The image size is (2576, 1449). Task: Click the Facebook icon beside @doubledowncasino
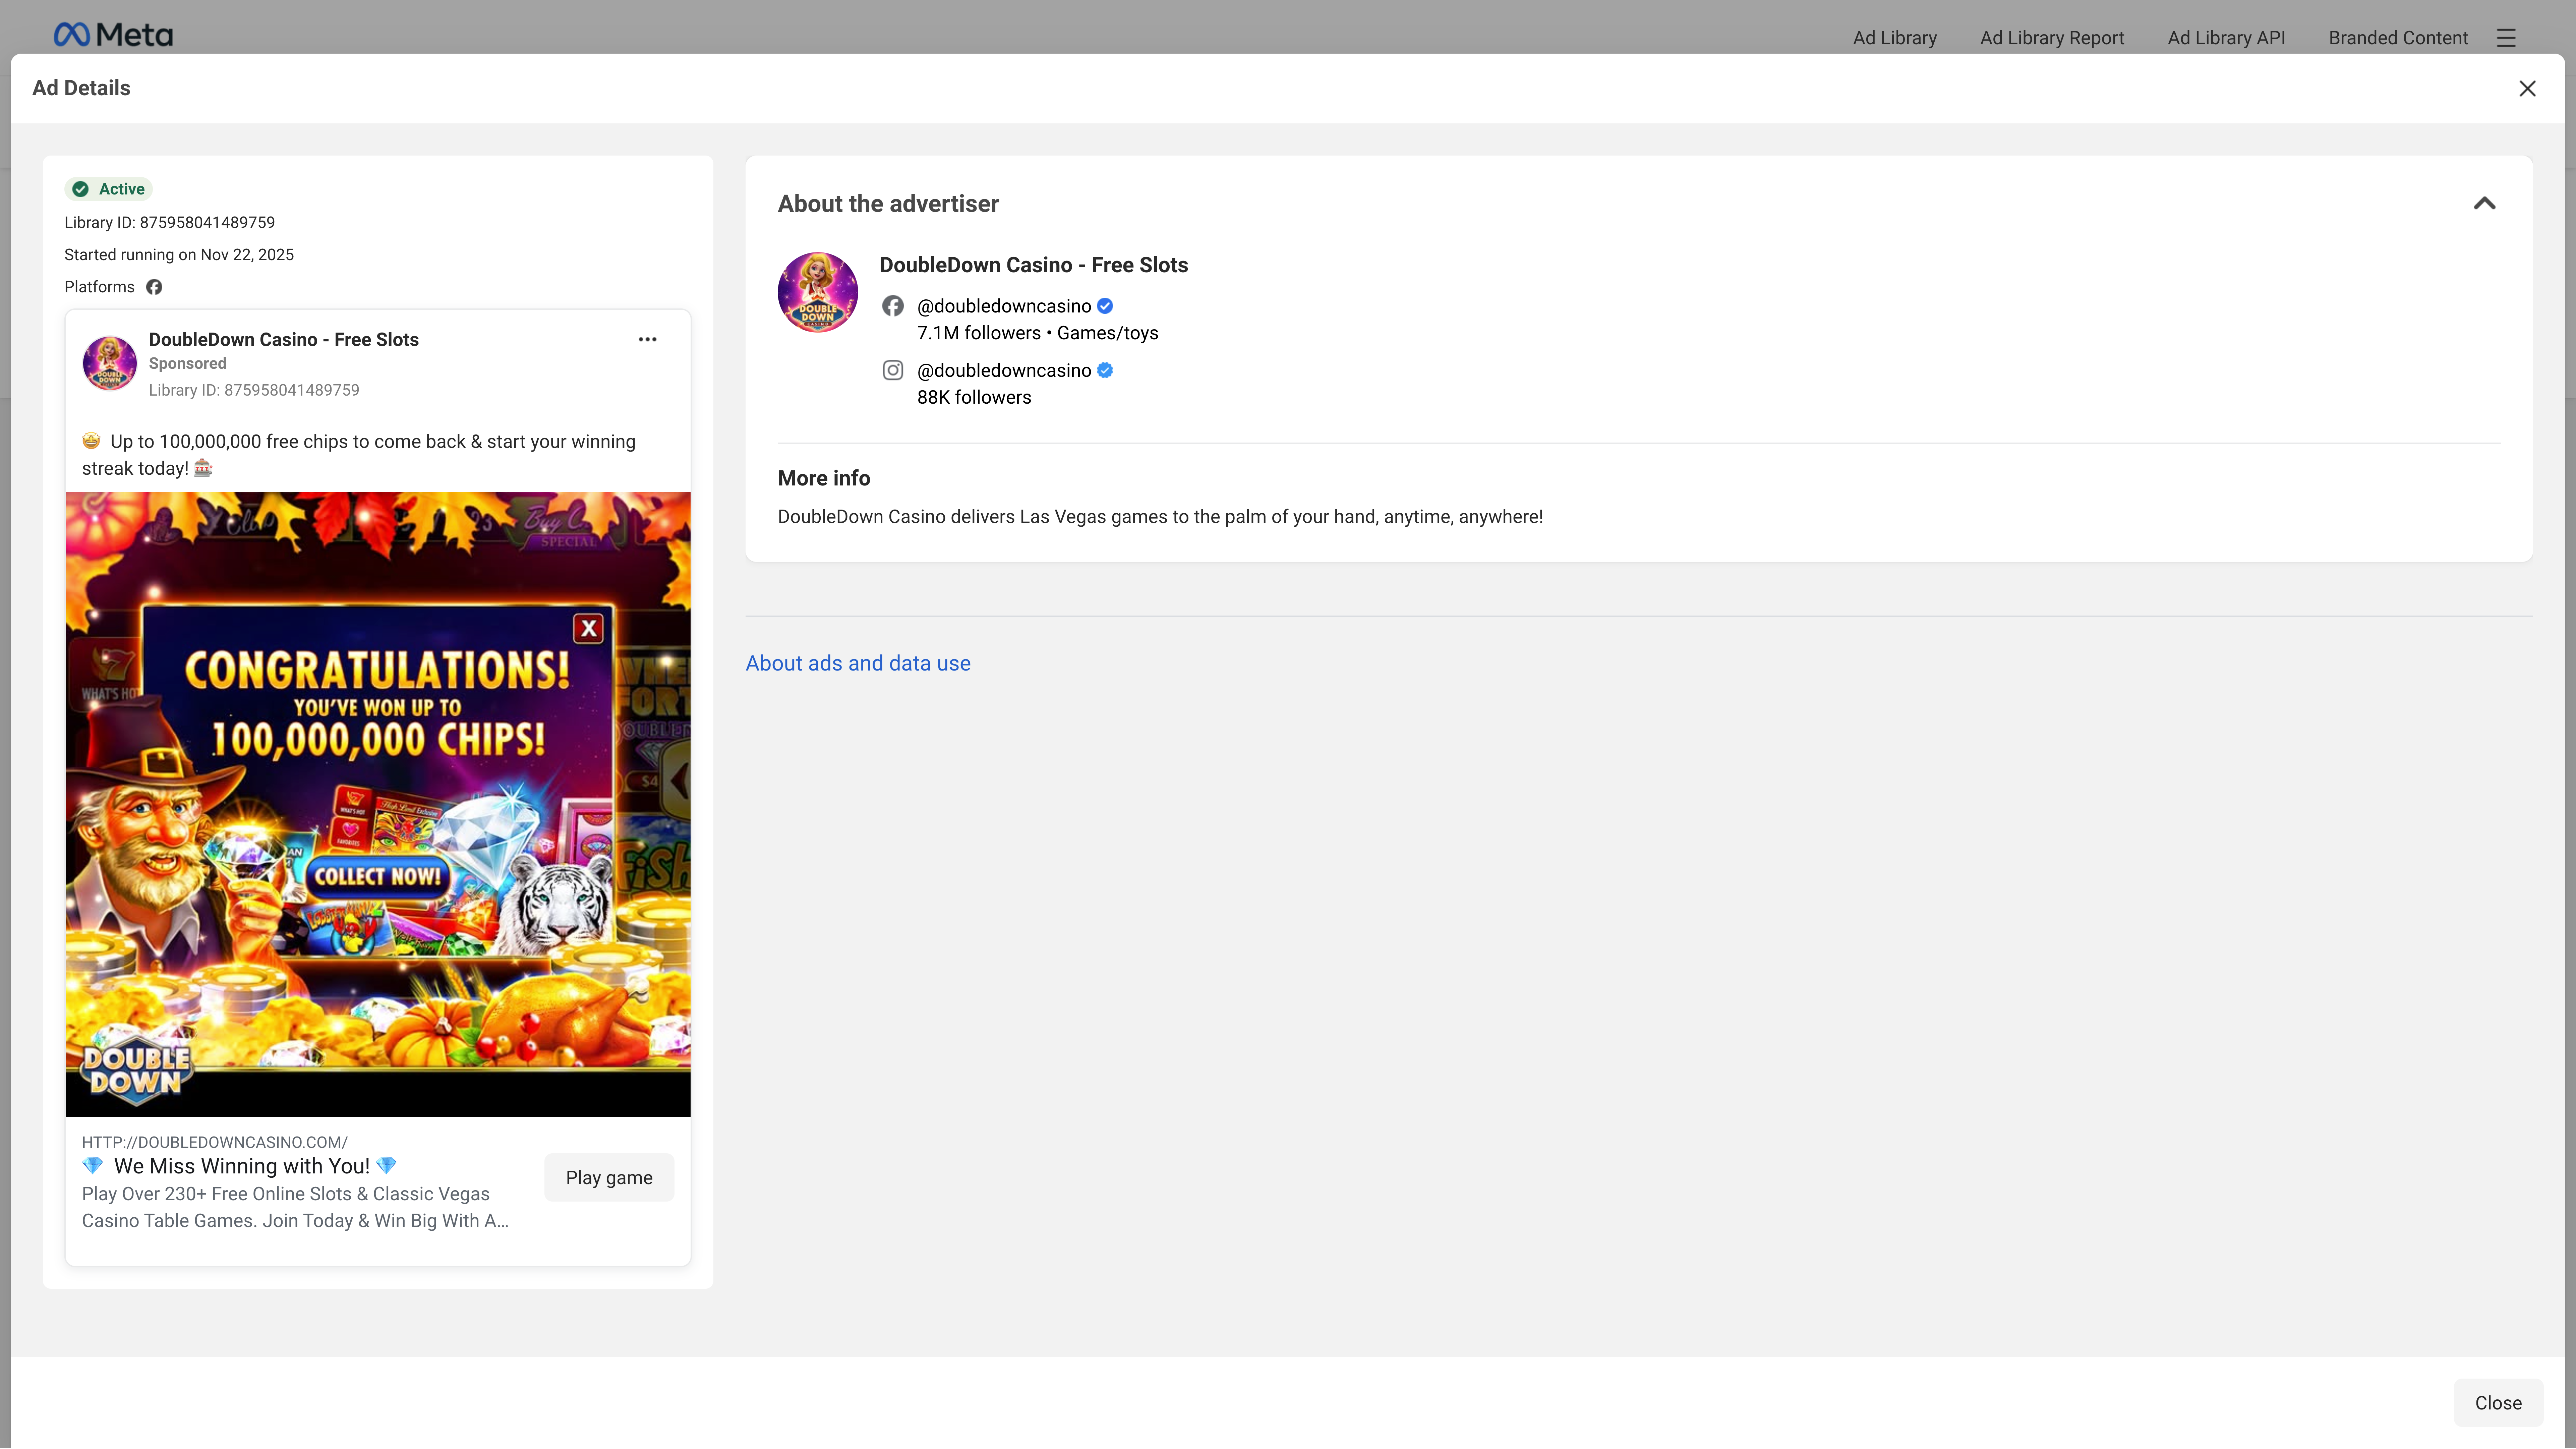[x=892, y=306]
